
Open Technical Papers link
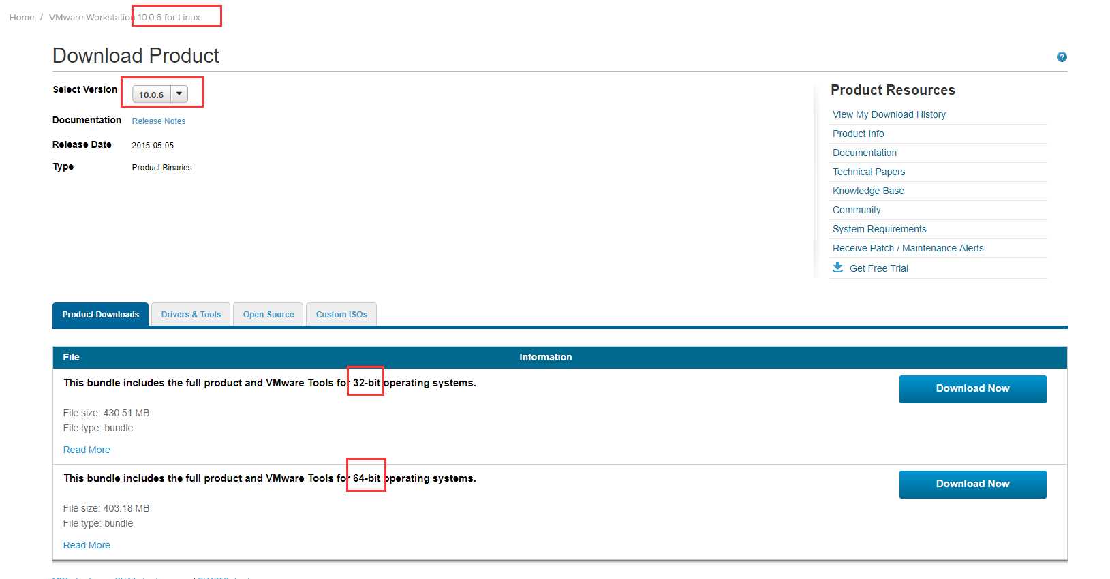tap(869, 172)
